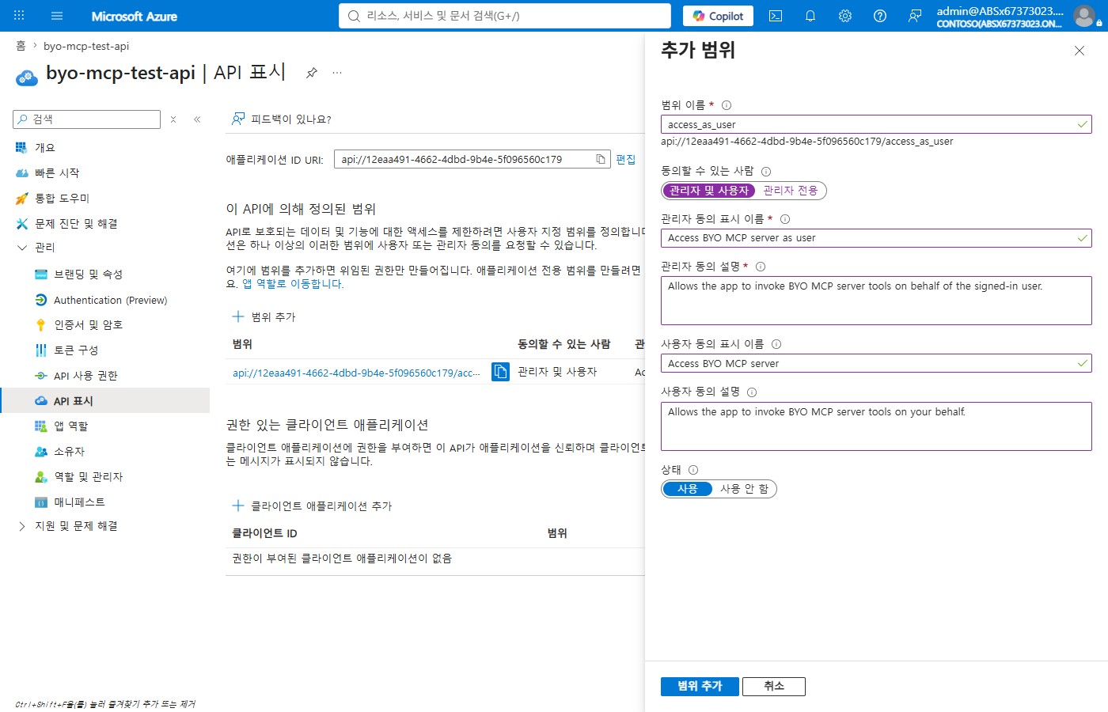The image size is (1108, 712).
Task: Close the 추가 범위 panel
Action: click(1080, 51)
